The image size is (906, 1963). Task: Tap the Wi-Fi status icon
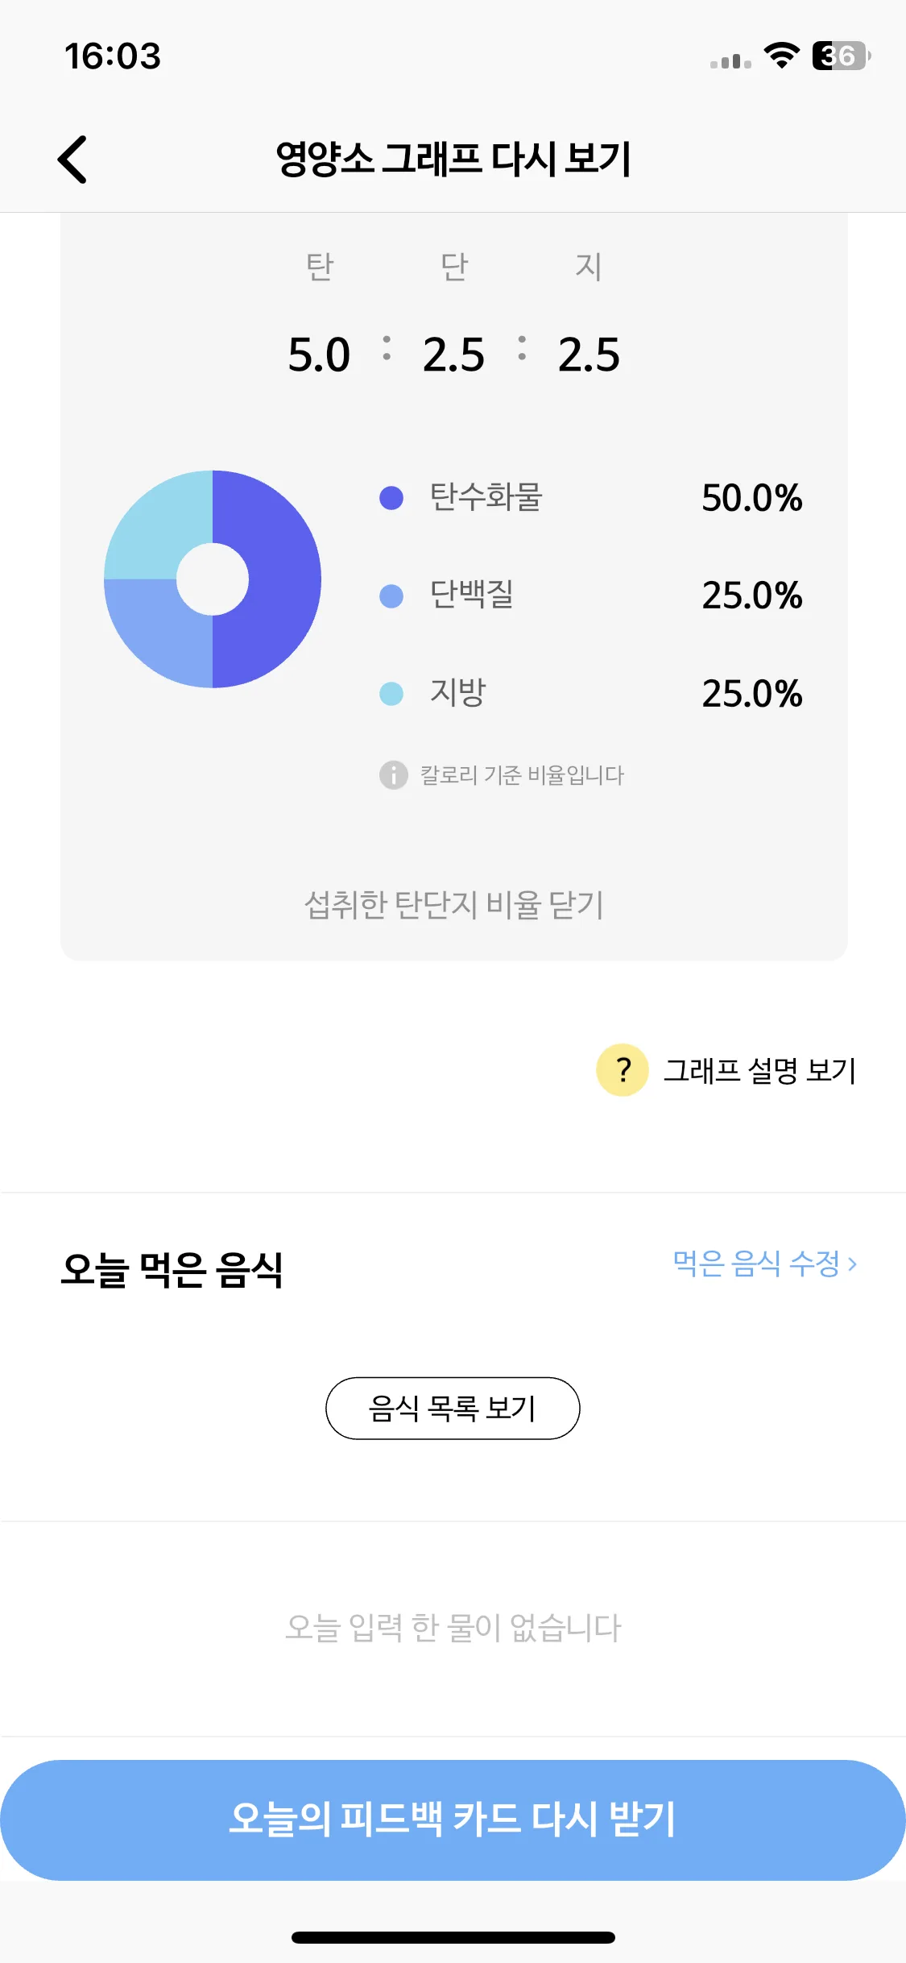tap(781, 56)
